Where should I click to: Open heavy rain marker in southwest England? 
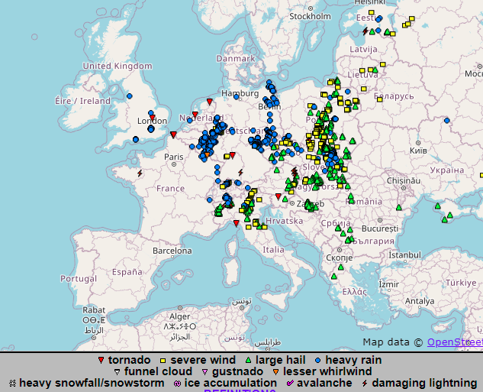coord(136,139)
